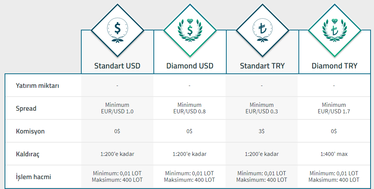
Task: Click the Komisyon row label
Action: point(30,131)
